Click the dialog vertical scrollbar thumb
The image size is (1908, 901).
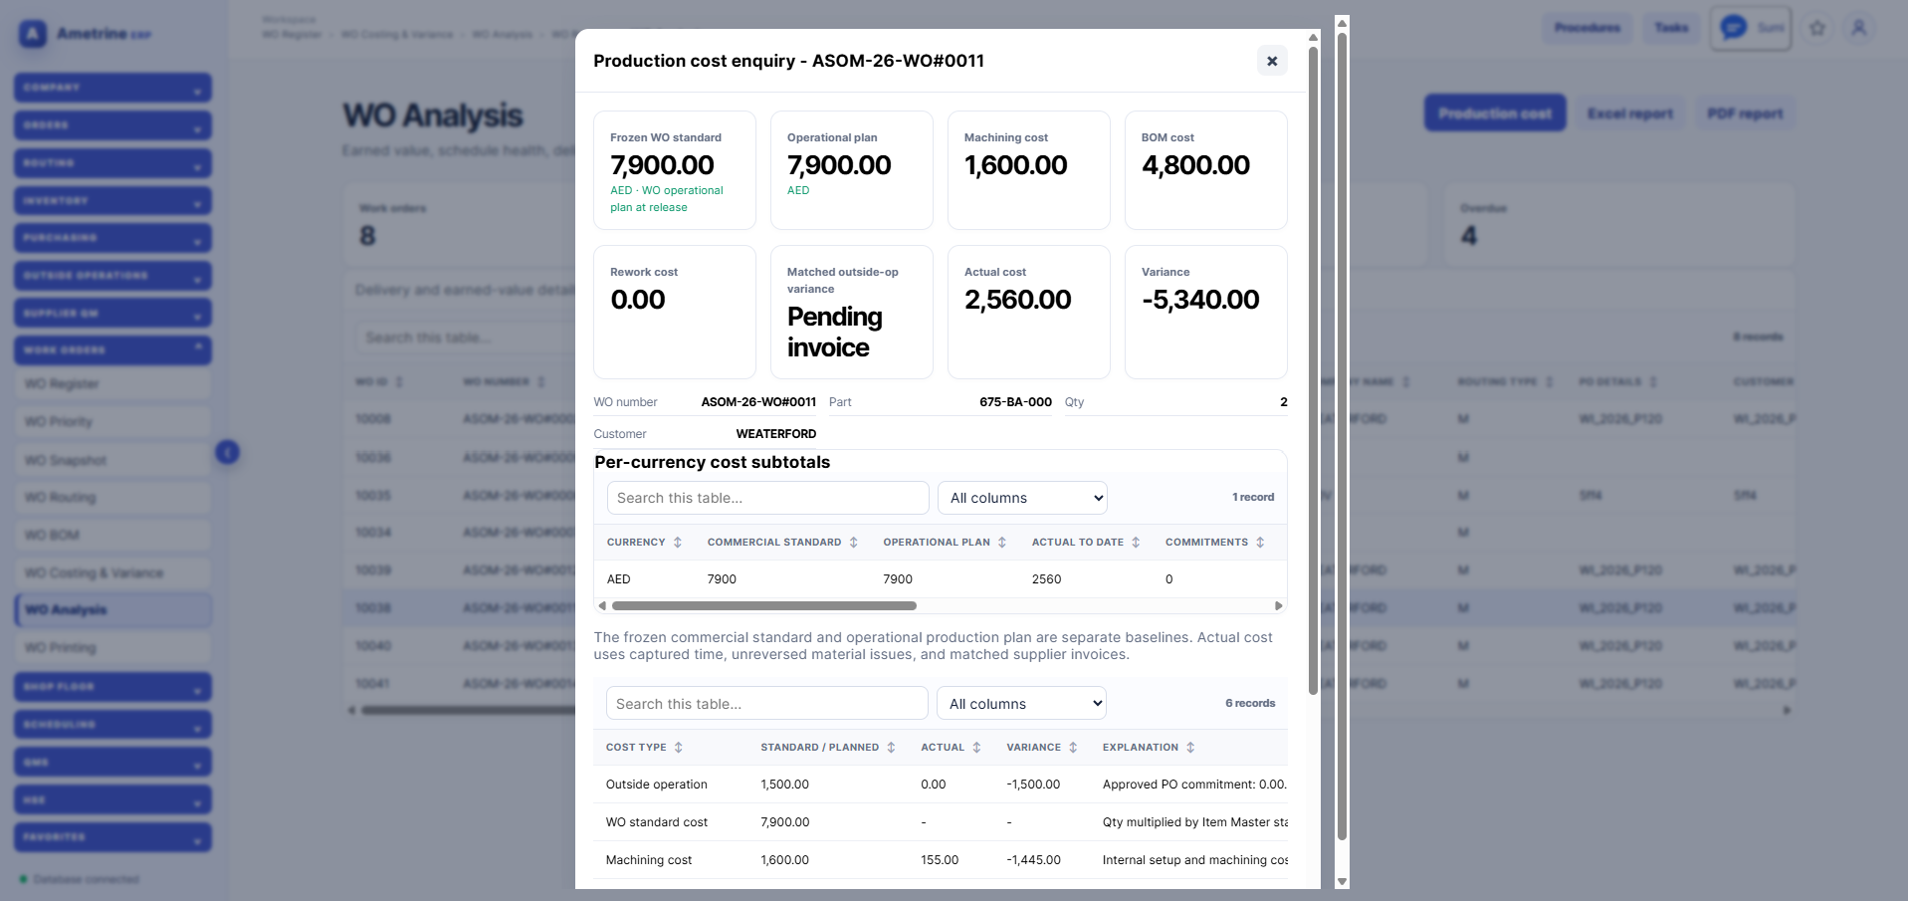click(1313, 370)
